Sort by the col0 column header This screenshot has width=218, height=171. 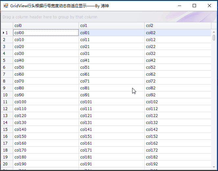[x=46, y=26]
